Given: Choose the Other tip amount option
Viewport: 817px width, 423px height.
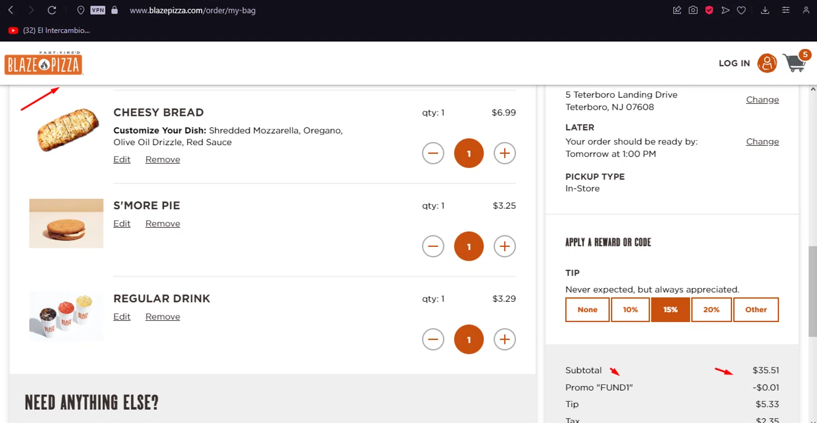Looking at the screenshot, I should (x=756, y=309).
